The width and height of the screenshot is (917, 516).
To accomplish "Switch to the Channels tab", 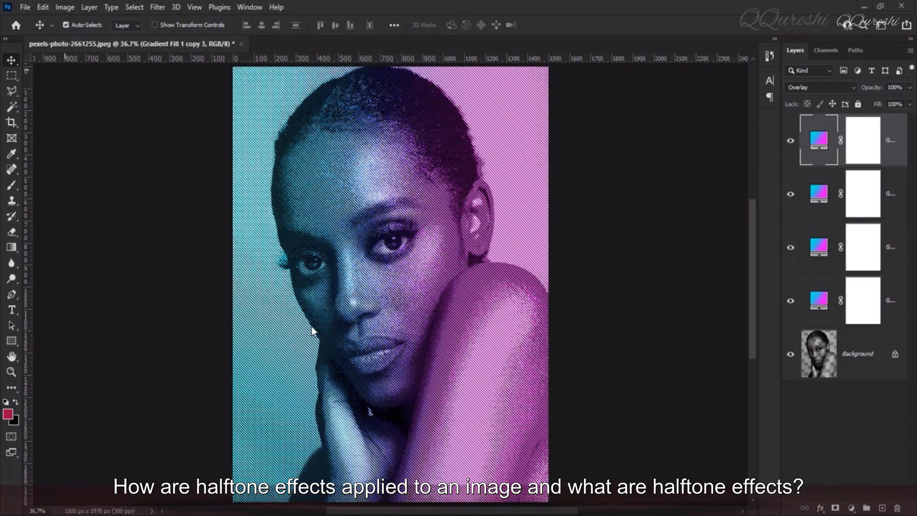I will (826, 50).
